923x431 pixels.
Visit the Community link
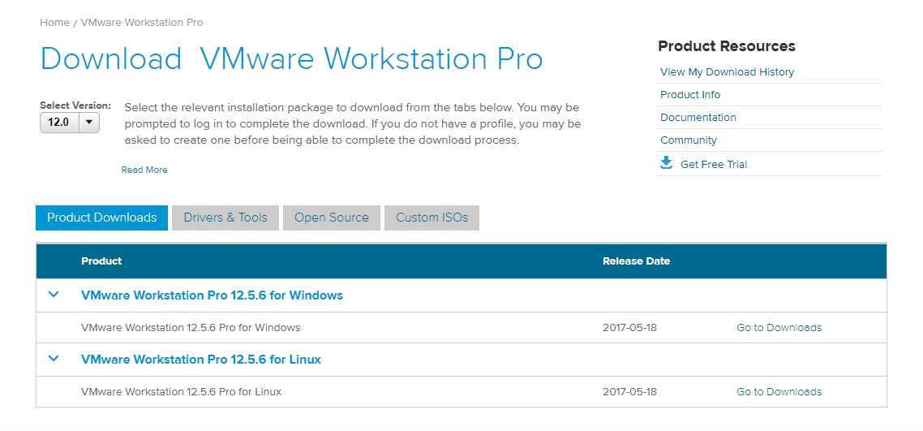[688, 140]
